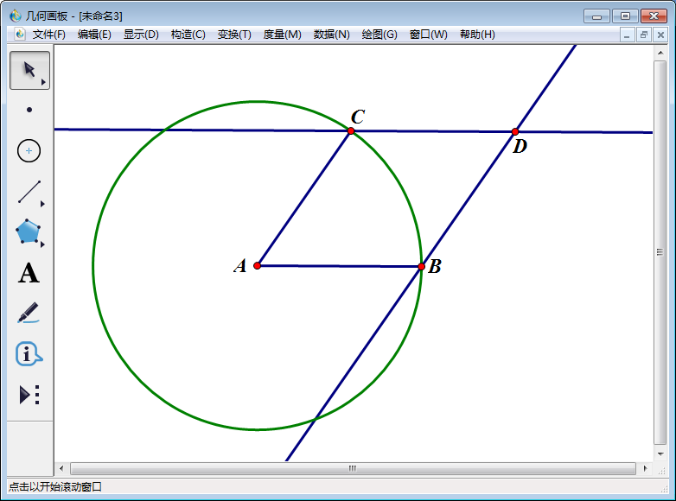
Task: Open the 帮助(H) menu
Action: [x=477, y=35]
